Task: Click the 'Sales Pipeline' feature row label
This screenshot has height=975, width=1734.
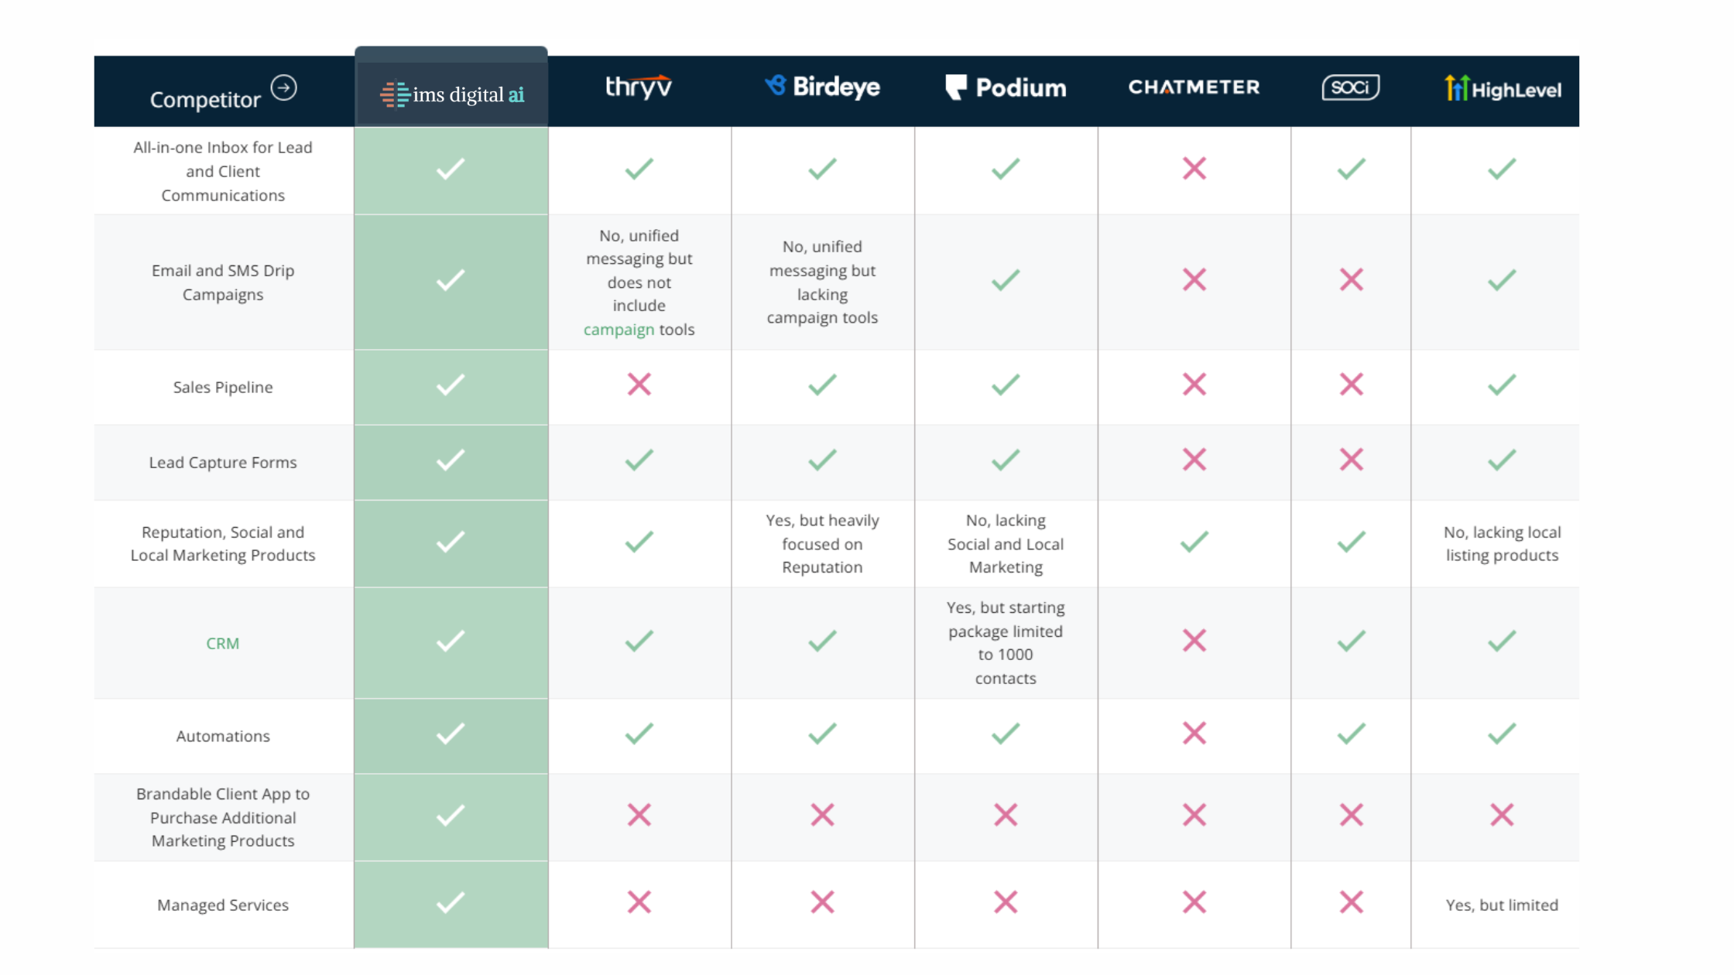Action: click(223, 388)
